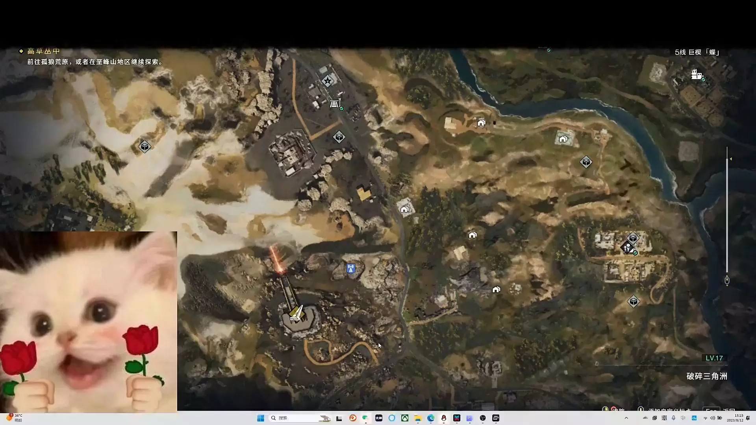The width and height of the screenshot is (756, 425).
Task: Click the quest title 高草丛中
Action: pos(43,51)
